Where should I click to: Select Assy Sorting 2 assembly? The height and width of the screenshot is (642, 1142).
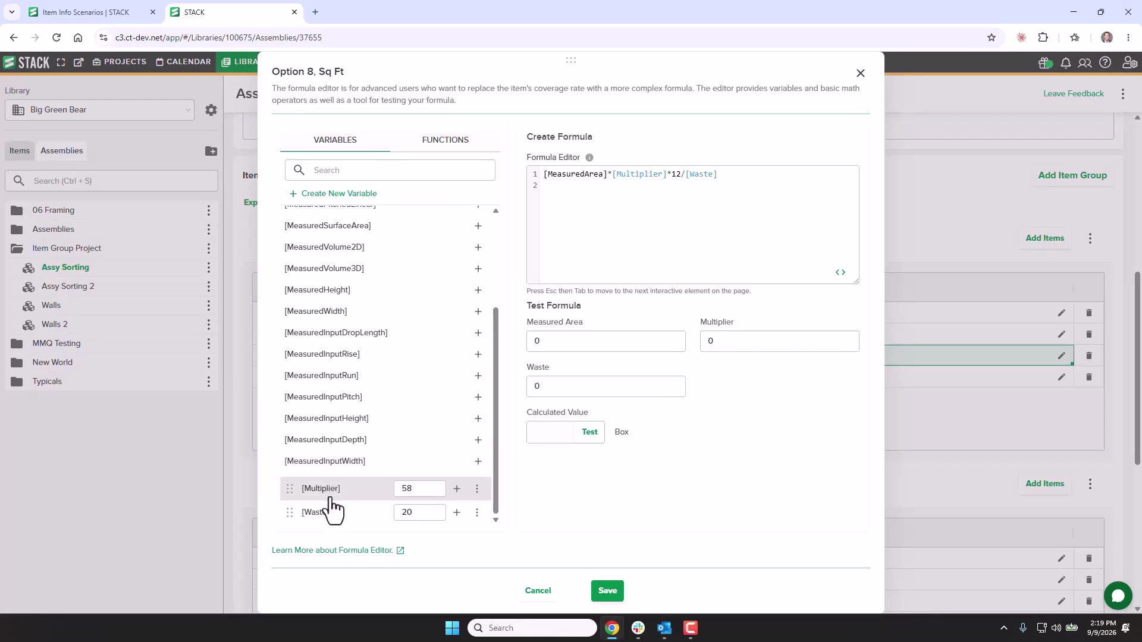point(68,287)
